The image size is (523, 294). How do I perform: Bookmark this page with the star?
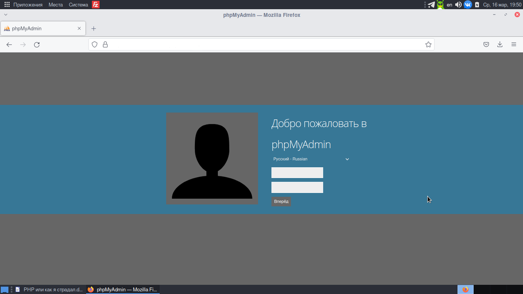[428, 44]
